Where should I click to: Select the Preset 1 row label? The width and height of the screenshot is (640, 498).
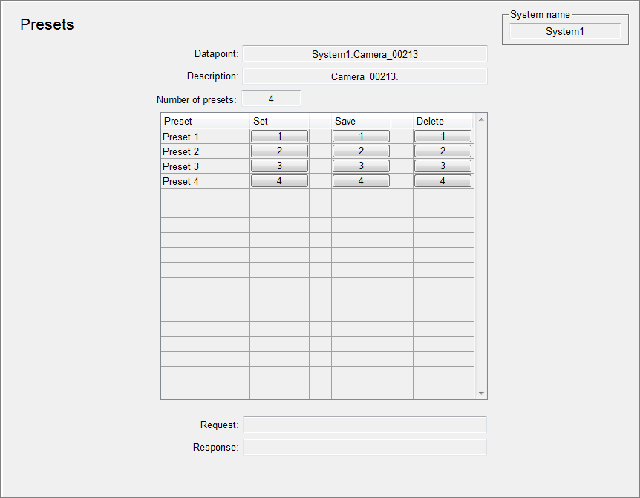click(180, 137)
